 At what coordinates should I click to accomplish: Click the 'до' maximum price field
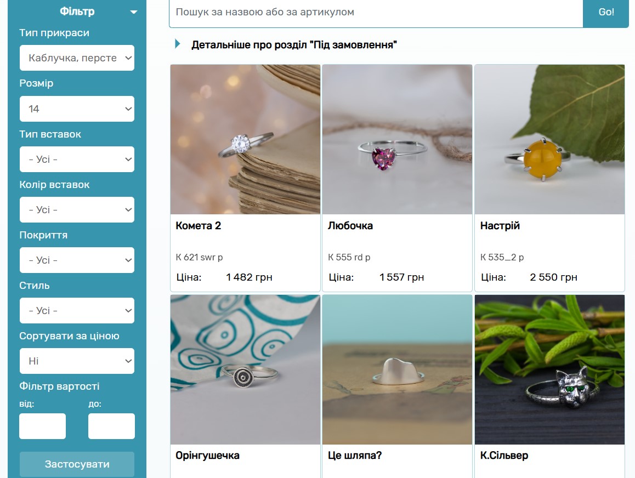[111, 426]
